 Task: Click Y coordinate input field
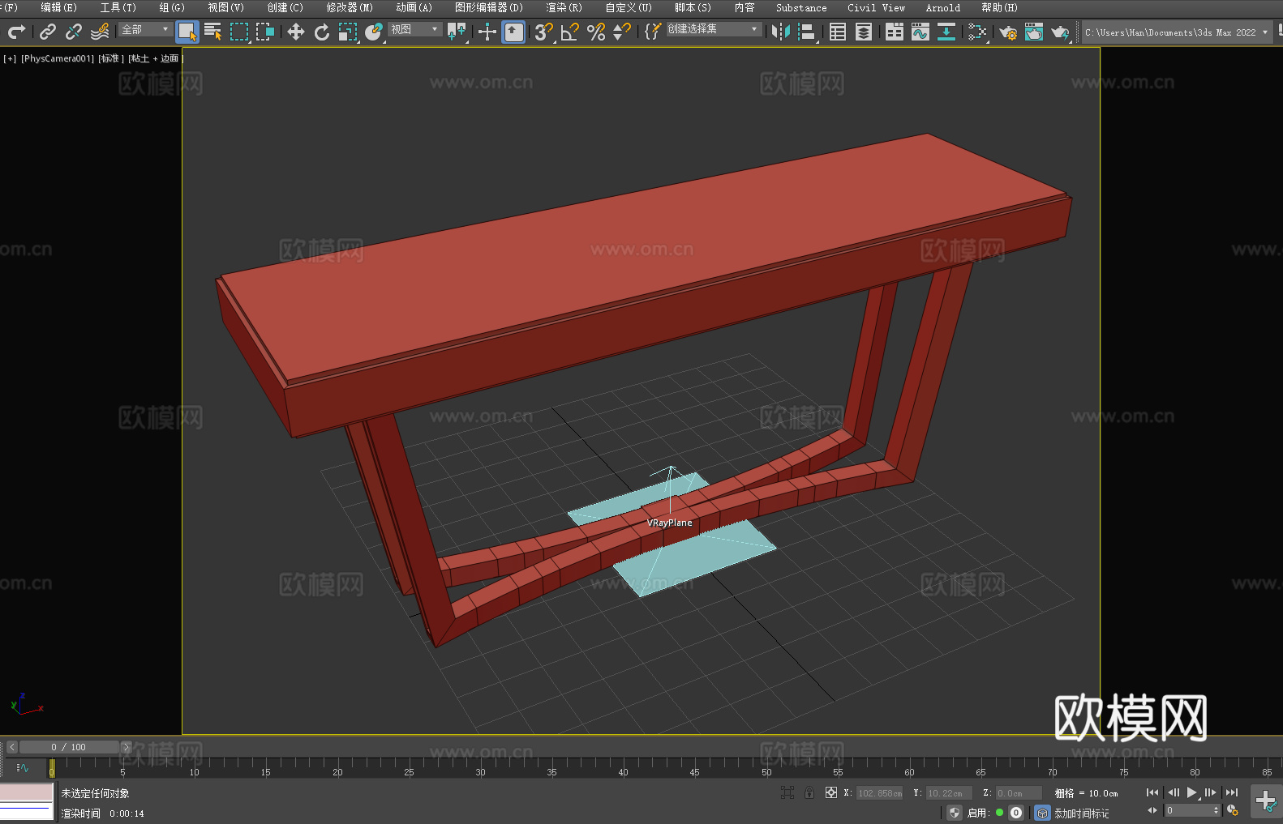[949, 793]
